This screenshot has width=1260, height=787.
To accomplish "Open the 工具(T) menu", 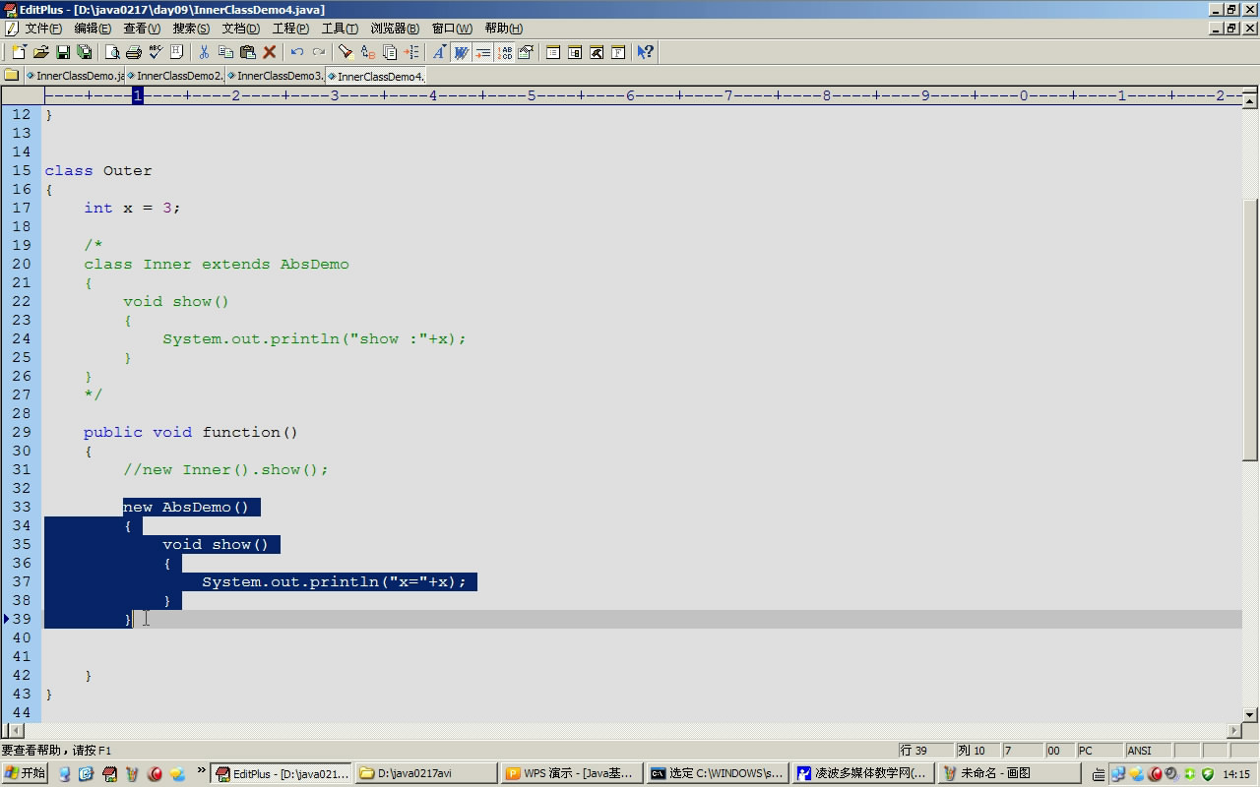I will [x=339, y=29].
